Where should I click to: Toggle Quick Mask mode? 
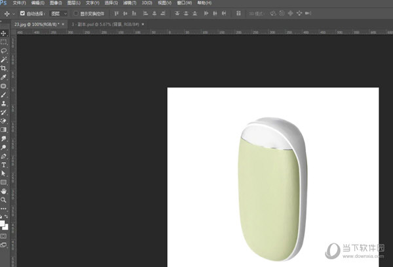(x=3, y=236)
